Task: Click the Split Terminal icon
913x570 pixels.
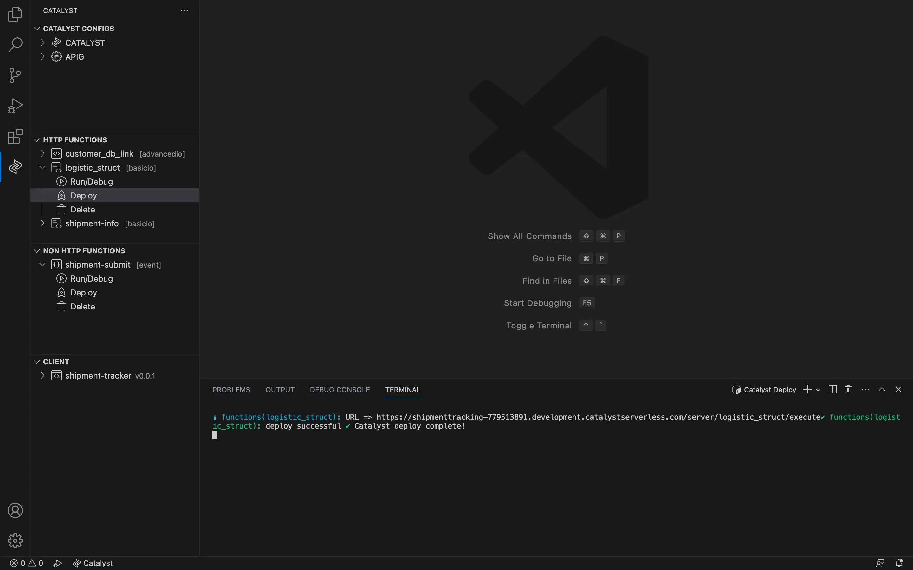Action: tap(833, 389)
